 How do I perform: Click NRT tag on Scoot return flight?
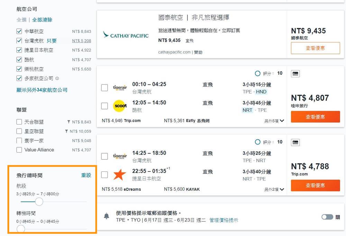pos(247,110)
